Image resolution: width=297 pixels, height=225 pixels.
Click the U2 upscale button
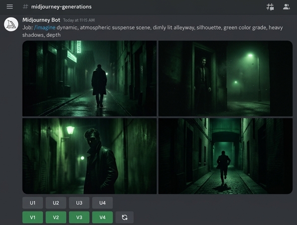point(56,203)
